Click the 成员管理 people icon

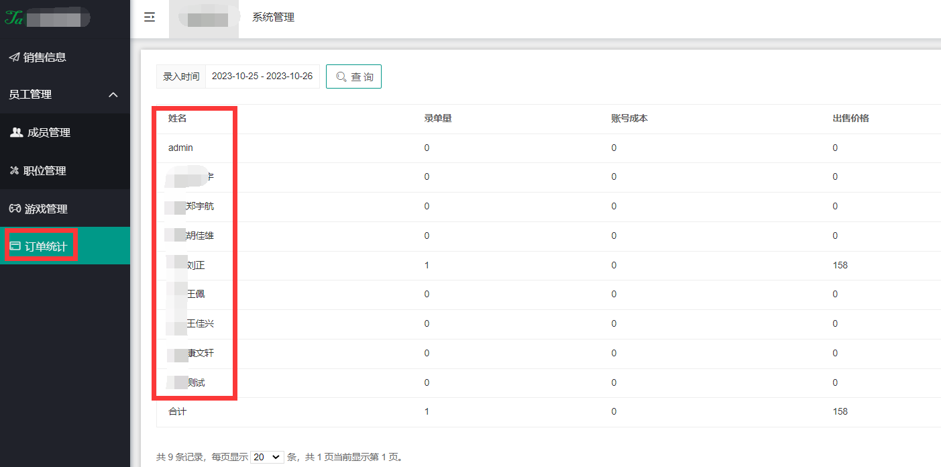point(17,132)
